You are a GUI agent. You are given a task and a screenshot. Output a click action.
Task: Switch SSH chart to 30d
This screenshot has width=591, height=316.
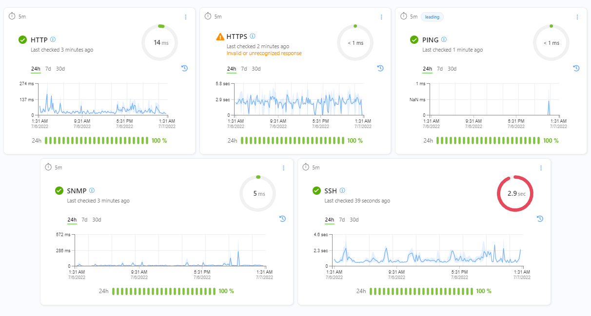coord(355,220)
